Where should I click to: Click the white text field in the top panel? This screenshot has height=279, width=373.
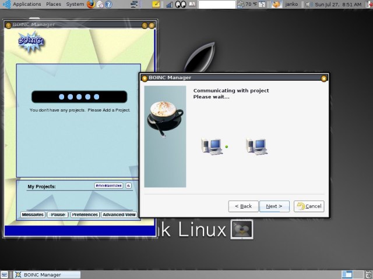click(x=217, y=4)
